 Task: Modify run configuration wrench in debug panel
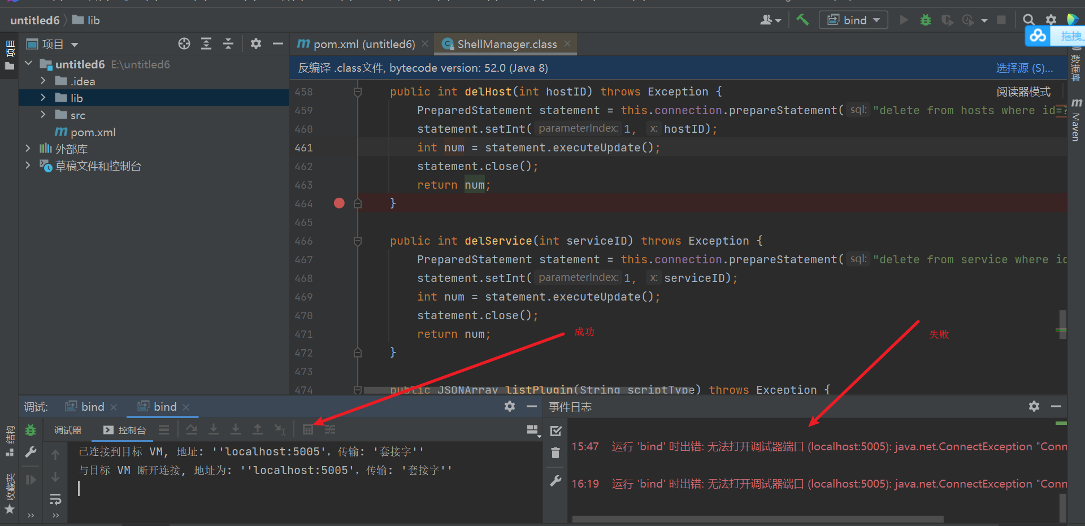point(31,452)
